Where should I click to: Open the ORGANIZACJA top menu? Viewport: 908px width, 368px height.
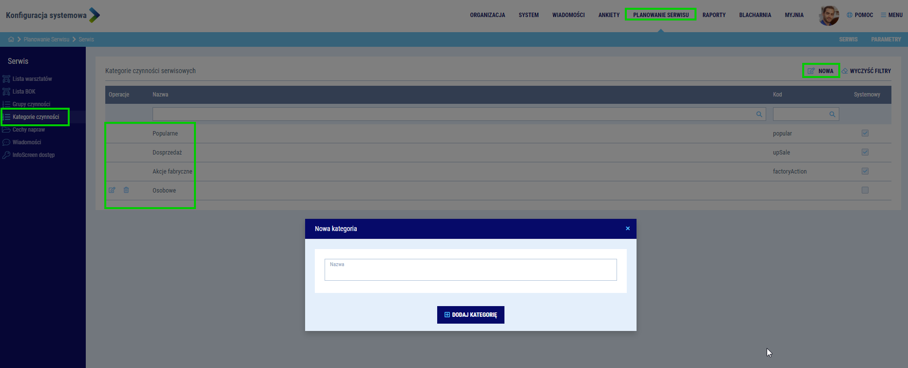(x=487, y=15)
